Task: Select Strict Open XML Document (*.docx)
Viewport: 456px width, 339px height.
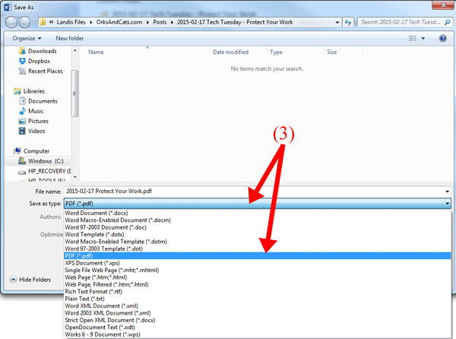Action: [x=258, y=320]
